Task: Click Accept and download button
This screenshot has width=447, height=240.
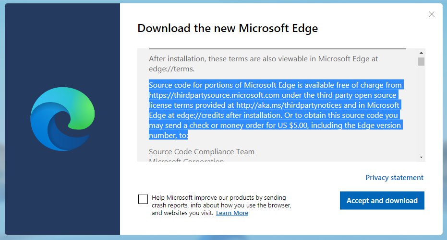Action: (x=382, y=200)
